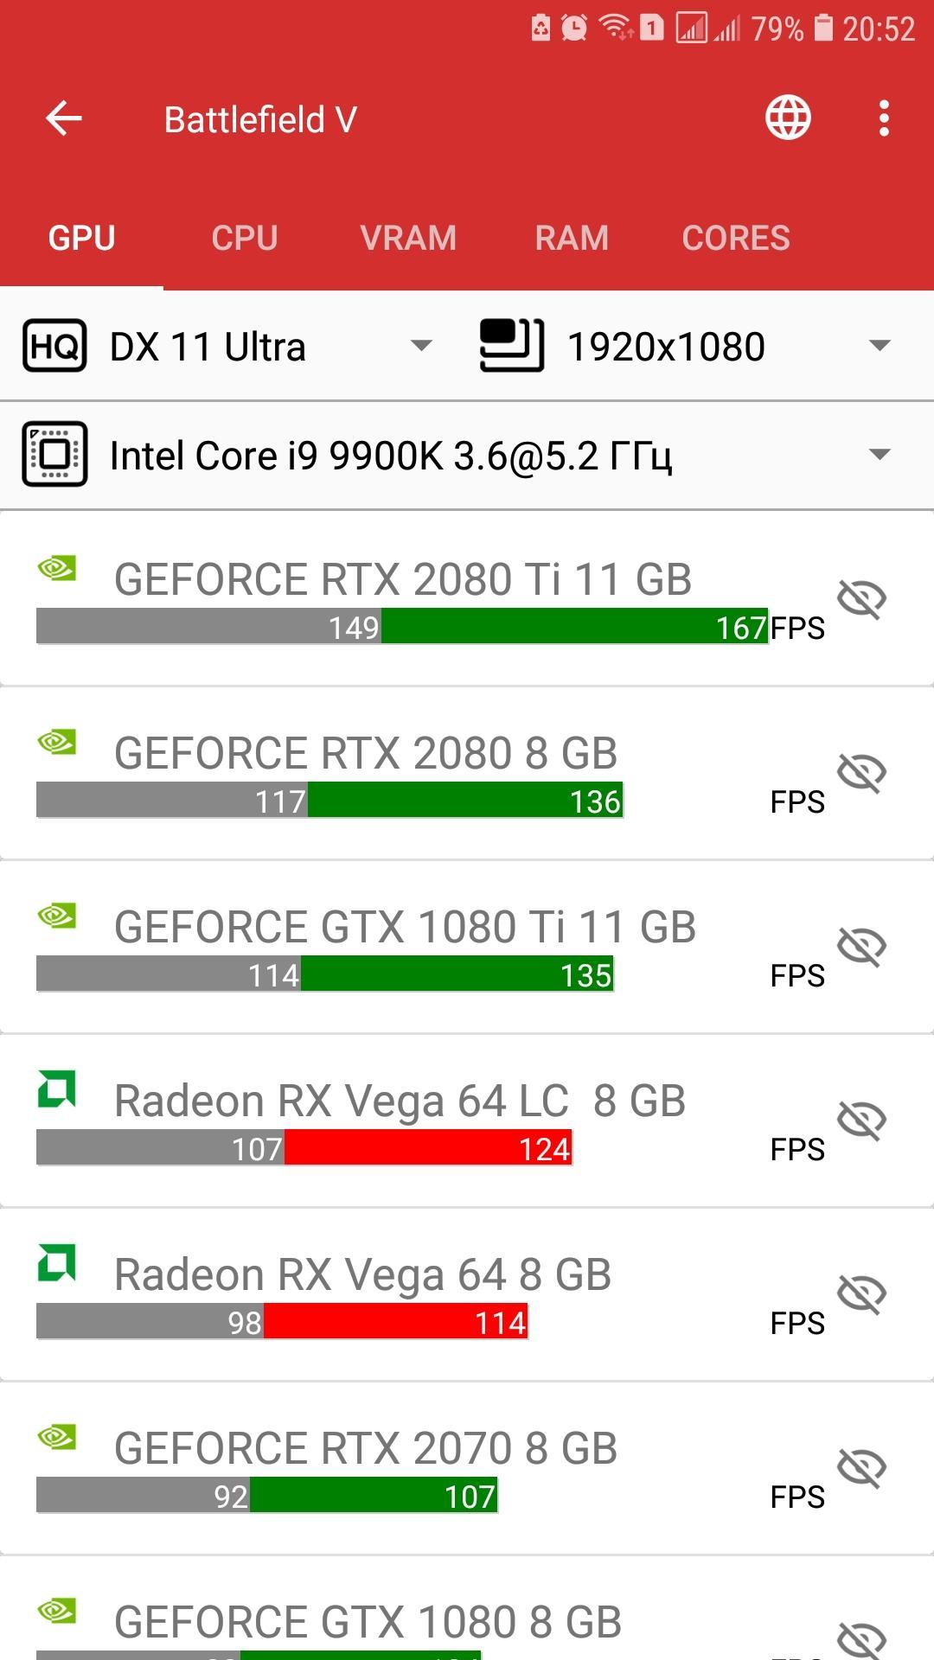The image size is (934, 1660).
Task: Hide the Radeon RX Vega 64 8 GB row
Action: pyautogui.click(x=861, y=1293)
